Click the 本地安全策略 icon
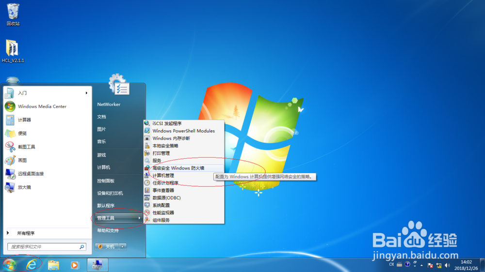The width and height of the screenshot is (485, 272). click(147, 146)
